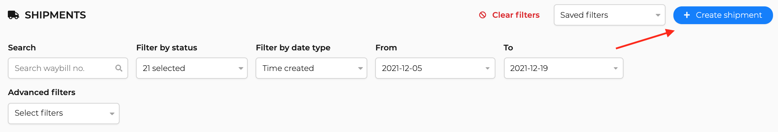The width and height of the screenshot is (778, 132).
Task: Click the Saved filters dropdown arrow
Action: 658,15
